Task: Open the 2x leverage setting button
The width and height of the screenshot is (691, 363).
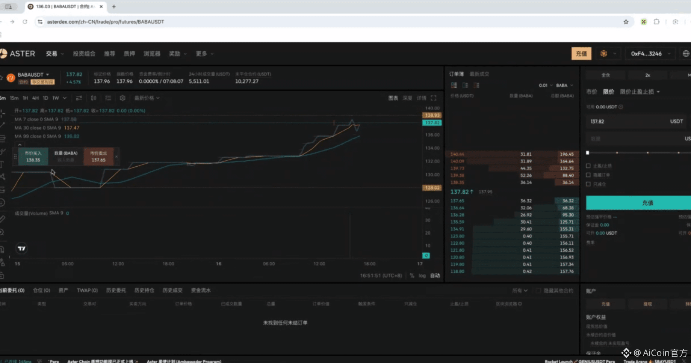Action: (x=647, y=75)
